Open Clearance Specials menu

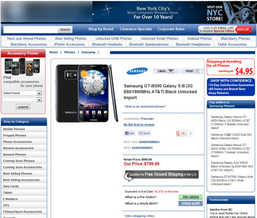136,29
